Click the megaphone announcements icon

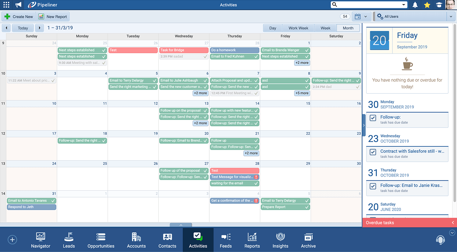coord(19,5)
